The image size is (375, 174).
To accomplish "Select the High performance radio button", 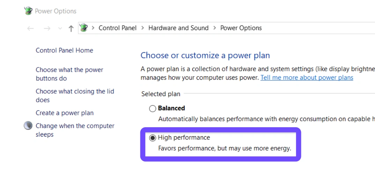I will (153, 138).
